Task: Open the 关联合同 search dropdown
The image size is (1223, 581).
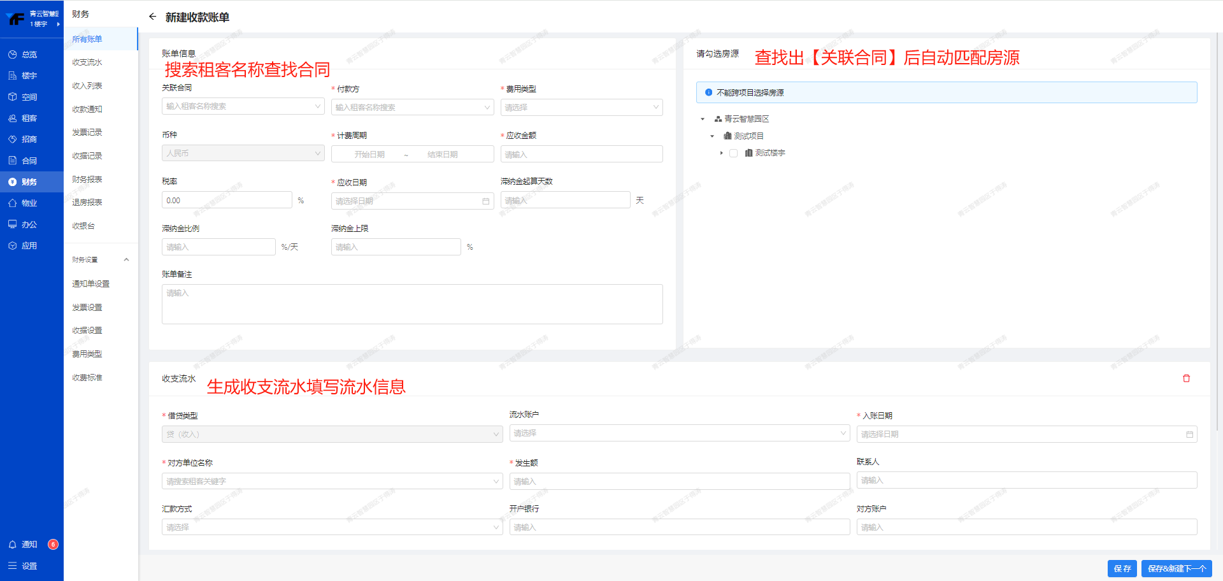Action: tap(243, 106)
